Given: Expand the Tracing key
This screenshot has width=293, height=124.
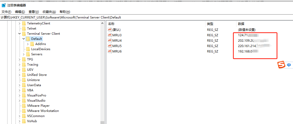Looking at the screenshot, I should (x=19, y=65).
